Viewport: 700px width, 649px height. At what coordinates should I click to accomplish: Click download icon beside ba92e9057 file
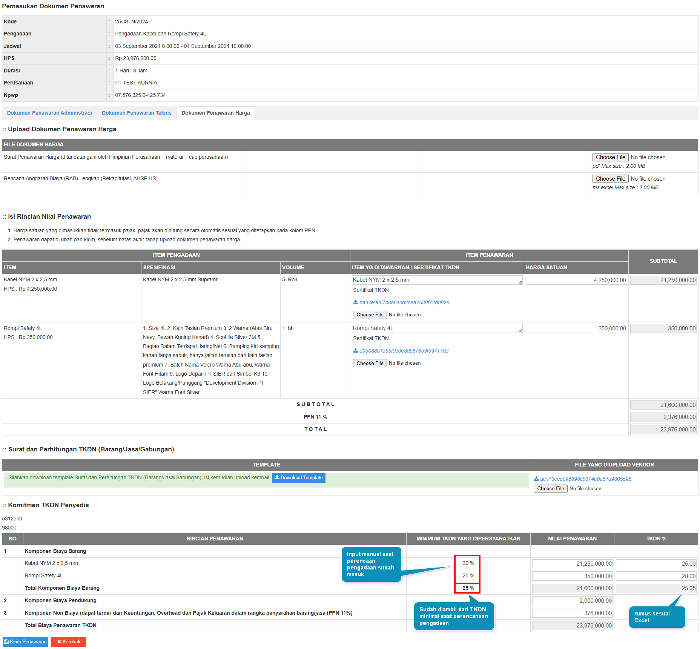tap(355, 302)
